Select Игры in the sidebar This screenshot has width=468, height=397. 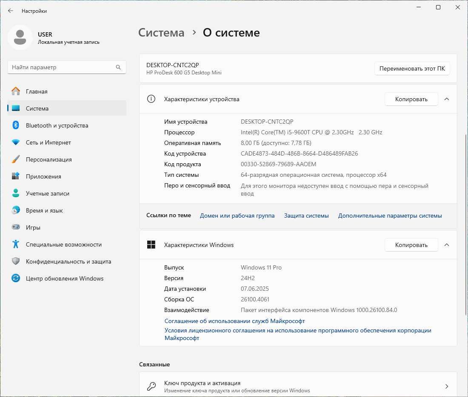[x=67, y=227]
